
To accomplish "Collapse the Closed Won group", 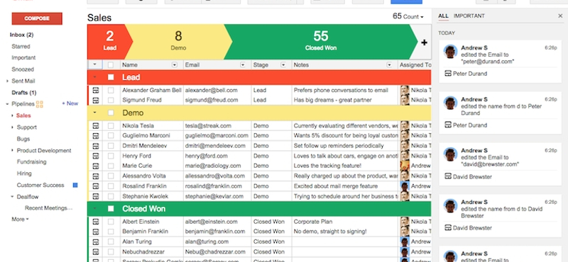I will pyautogui.click(x=95, y=208).
